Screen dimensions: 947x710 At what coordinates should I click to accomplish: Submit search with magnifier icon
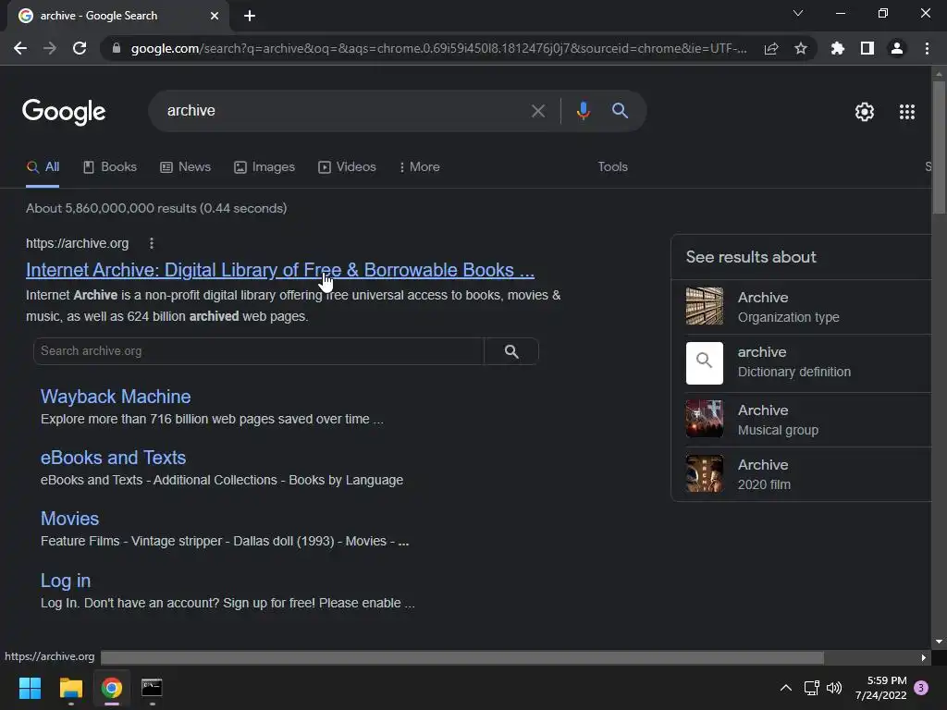[620, 111]
